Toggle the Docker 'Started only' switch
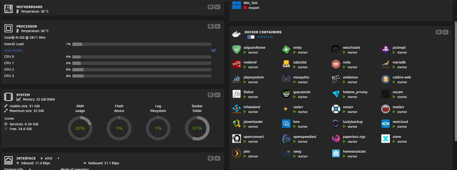Screen dimensions: 457x170 [x=250, y=37]
